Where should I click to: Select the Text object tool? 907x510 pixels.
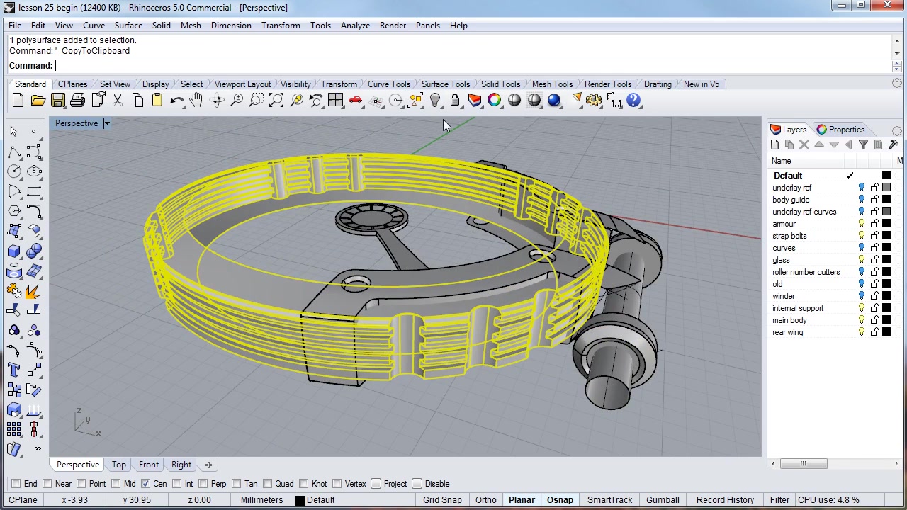coord(14,370)
